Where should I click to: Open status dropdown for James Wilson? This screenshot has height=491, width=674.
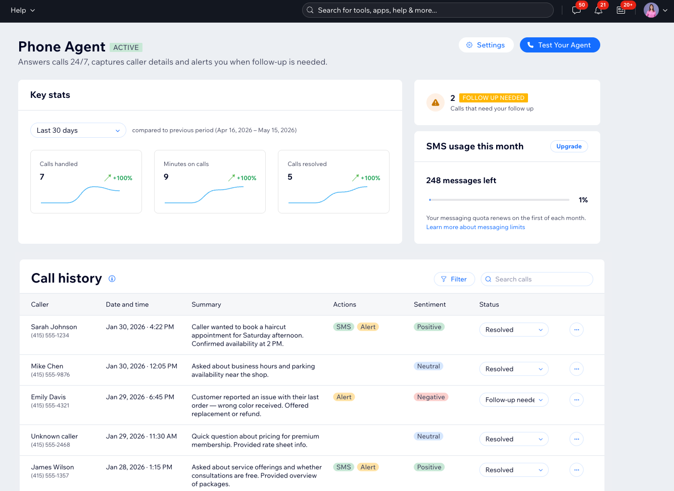tap(514, 470)
